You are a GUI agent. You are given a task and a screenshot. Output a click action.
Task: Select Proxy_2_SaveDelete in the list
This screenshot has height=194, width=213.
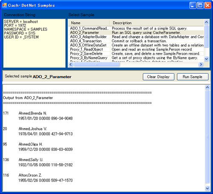tap(136, 53)
